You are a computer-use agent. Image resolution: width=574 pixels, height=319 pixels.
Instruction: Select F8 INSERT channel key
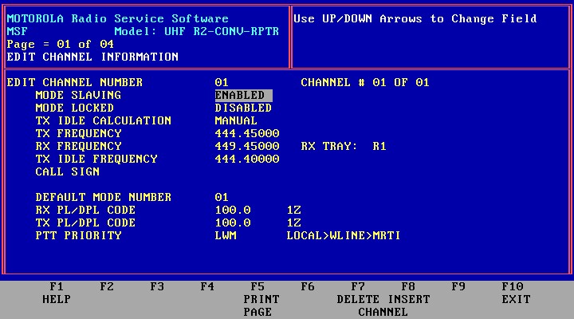[x=408, y=293]
